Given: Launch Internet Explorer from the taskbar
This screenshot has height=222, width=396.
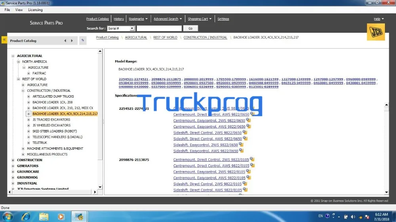Looking at the screenshot, I should (26, 217).
